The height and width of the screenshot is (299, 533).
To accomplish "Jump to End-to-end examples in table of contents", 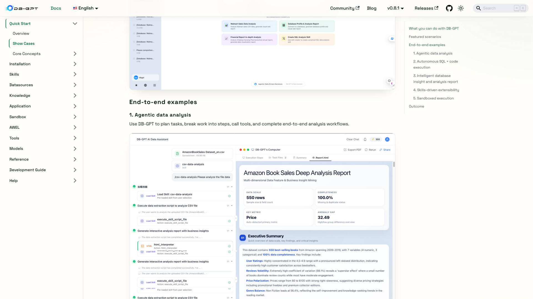I will [x=427, y=45].
